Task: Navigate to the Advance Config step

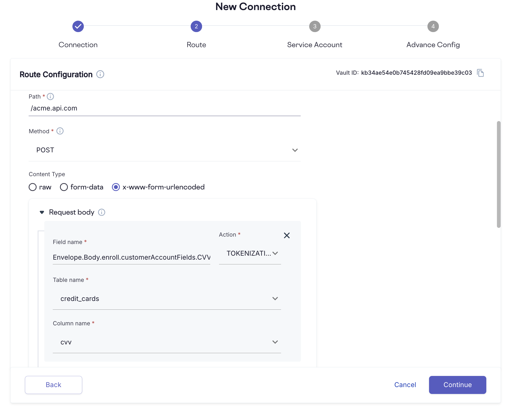Action: 433,26
